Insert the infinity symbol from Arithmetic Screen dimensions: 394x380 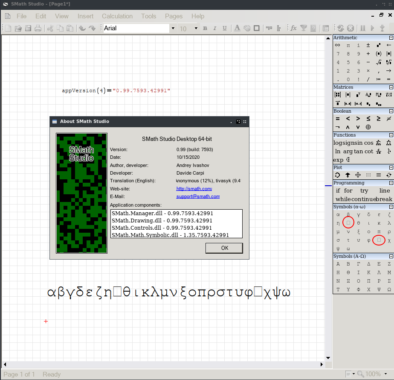[338, 45]
